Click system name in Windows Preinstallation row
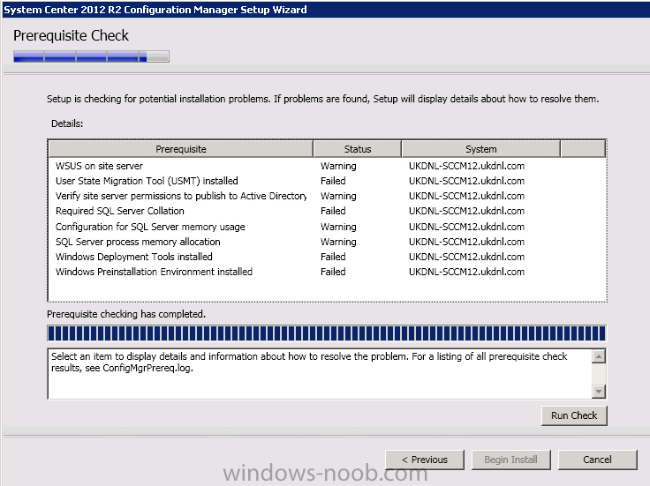This screenshot has height=486, width=650. click(x=466, y=272)
